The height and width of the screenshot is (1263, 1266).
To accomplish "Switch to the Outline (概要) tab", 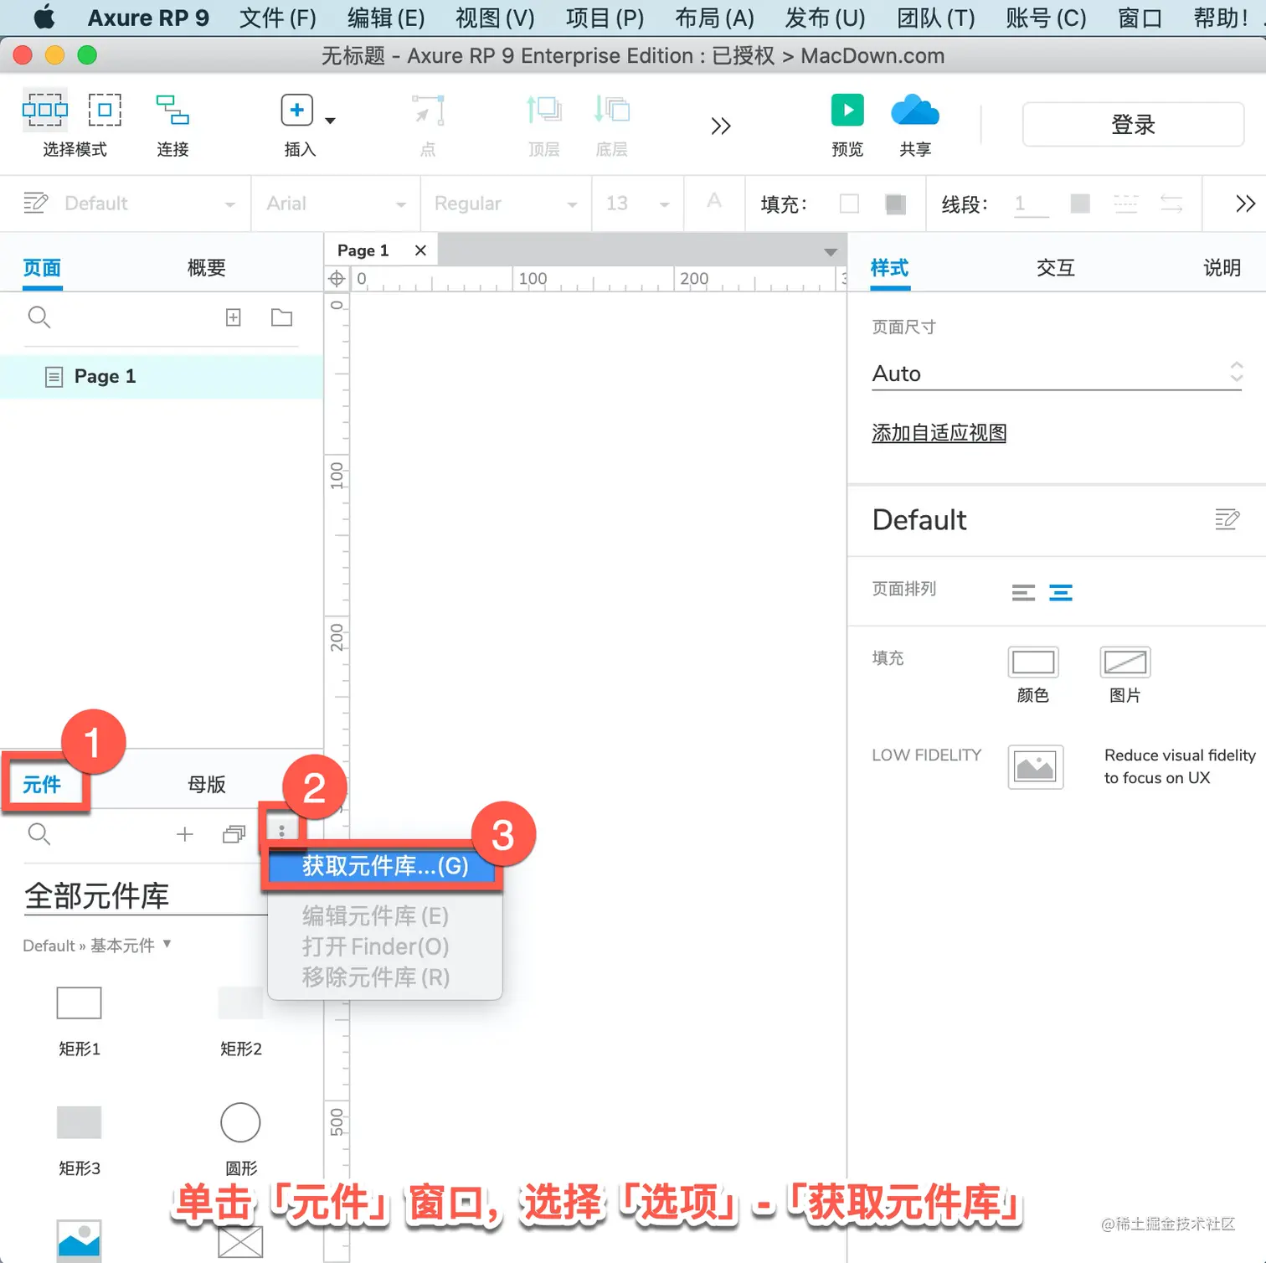I will click(x=207, y=268).
